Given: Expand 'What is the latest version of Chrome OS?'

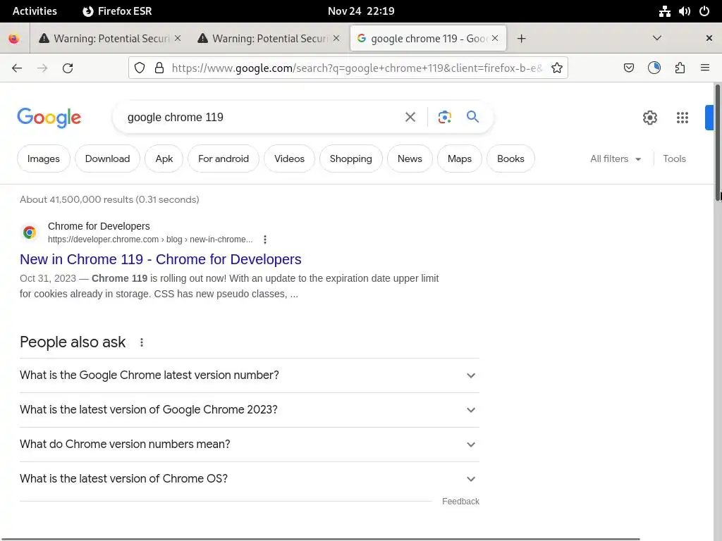Looking at the screenshot, I should (250, 479).
